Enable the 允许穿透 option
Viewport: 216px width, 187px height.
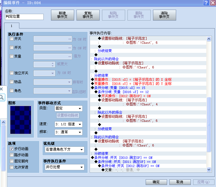point(11,167)
